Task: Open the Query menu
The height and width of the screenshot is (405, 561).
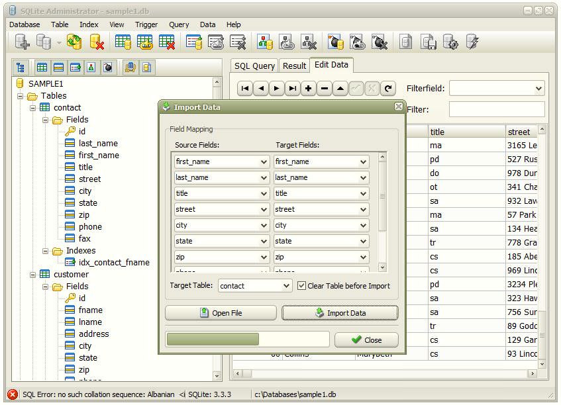Action: tap(178, 24)
